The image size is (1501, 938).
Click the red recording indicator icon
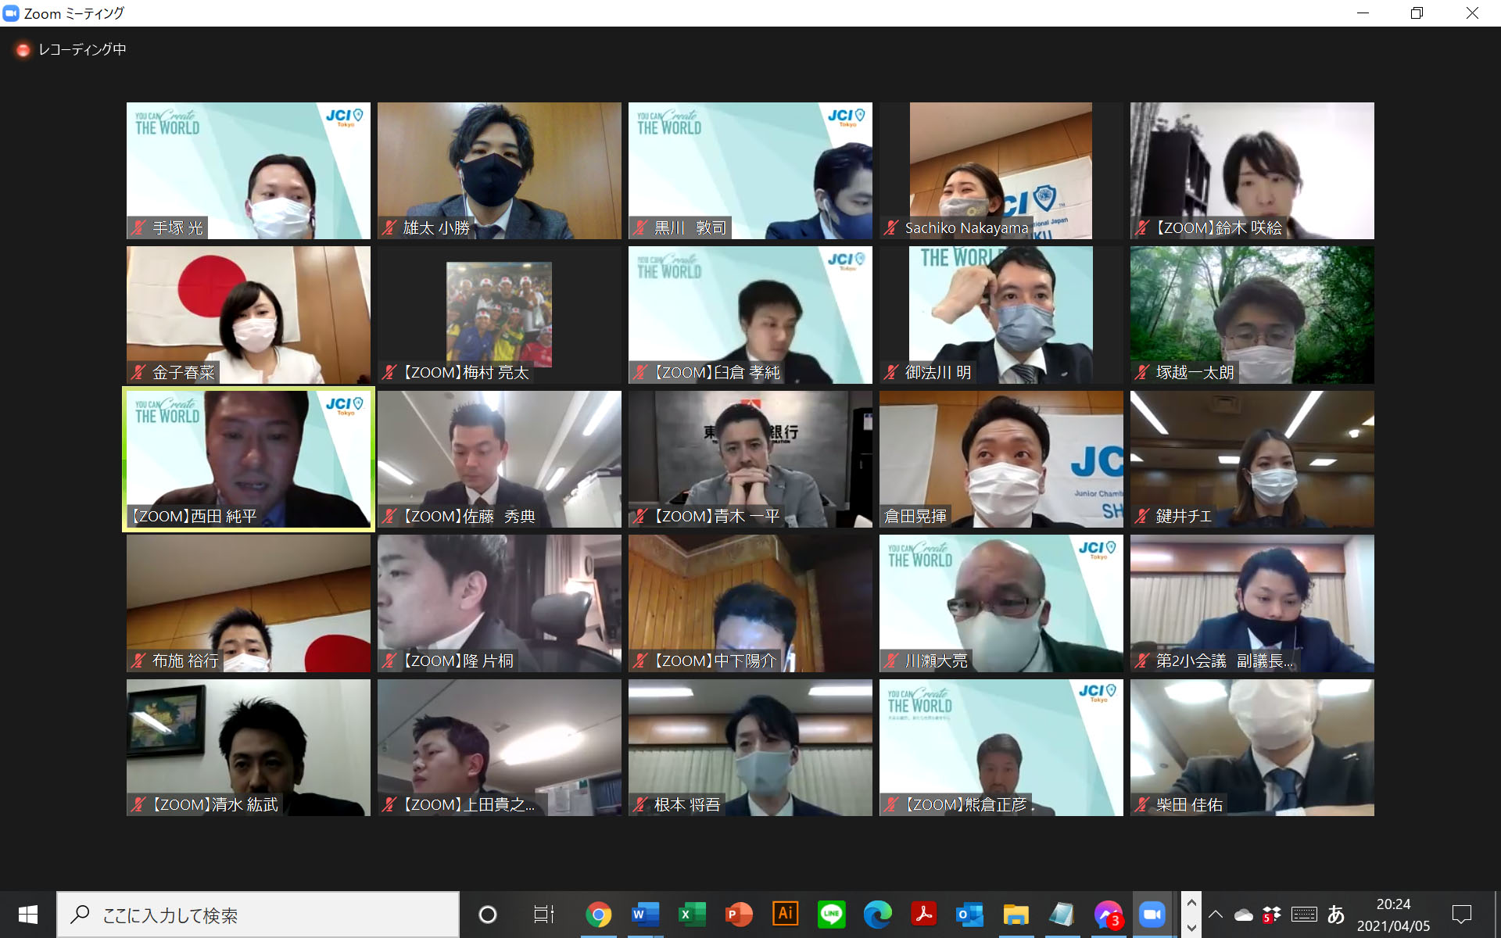pos(23,50)
